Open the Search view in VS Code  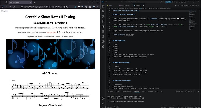103,11
